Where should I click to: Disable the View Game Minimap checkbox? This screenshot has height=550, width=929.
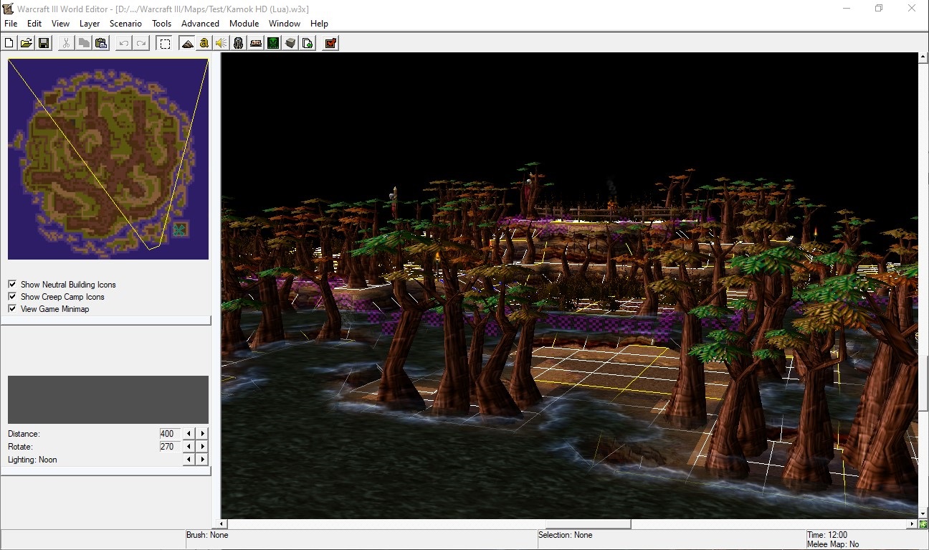tap(12, 309)
